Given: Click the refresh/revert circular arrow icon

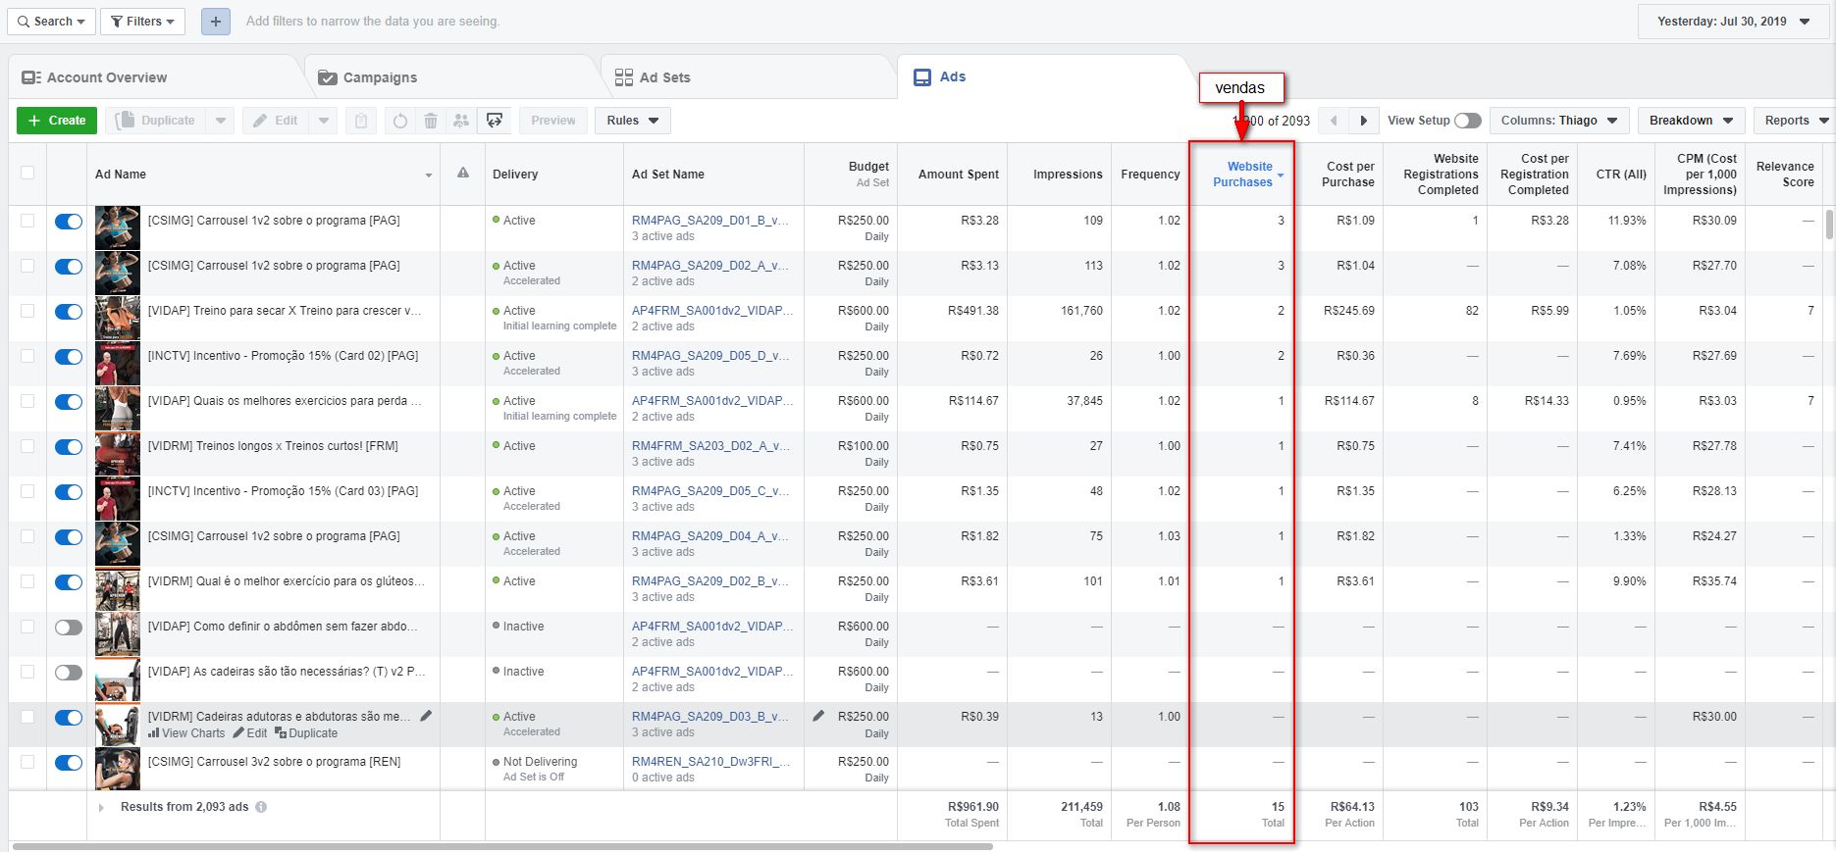Looking at the screenshot, I should [x=399, y=121].
